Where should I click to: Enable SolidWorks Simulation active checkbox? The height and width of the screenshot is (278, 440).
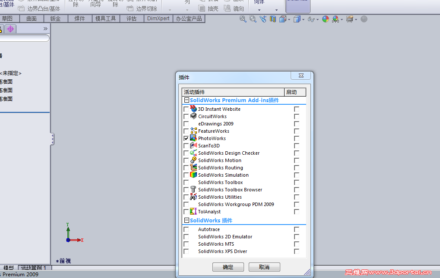(186, 175)
